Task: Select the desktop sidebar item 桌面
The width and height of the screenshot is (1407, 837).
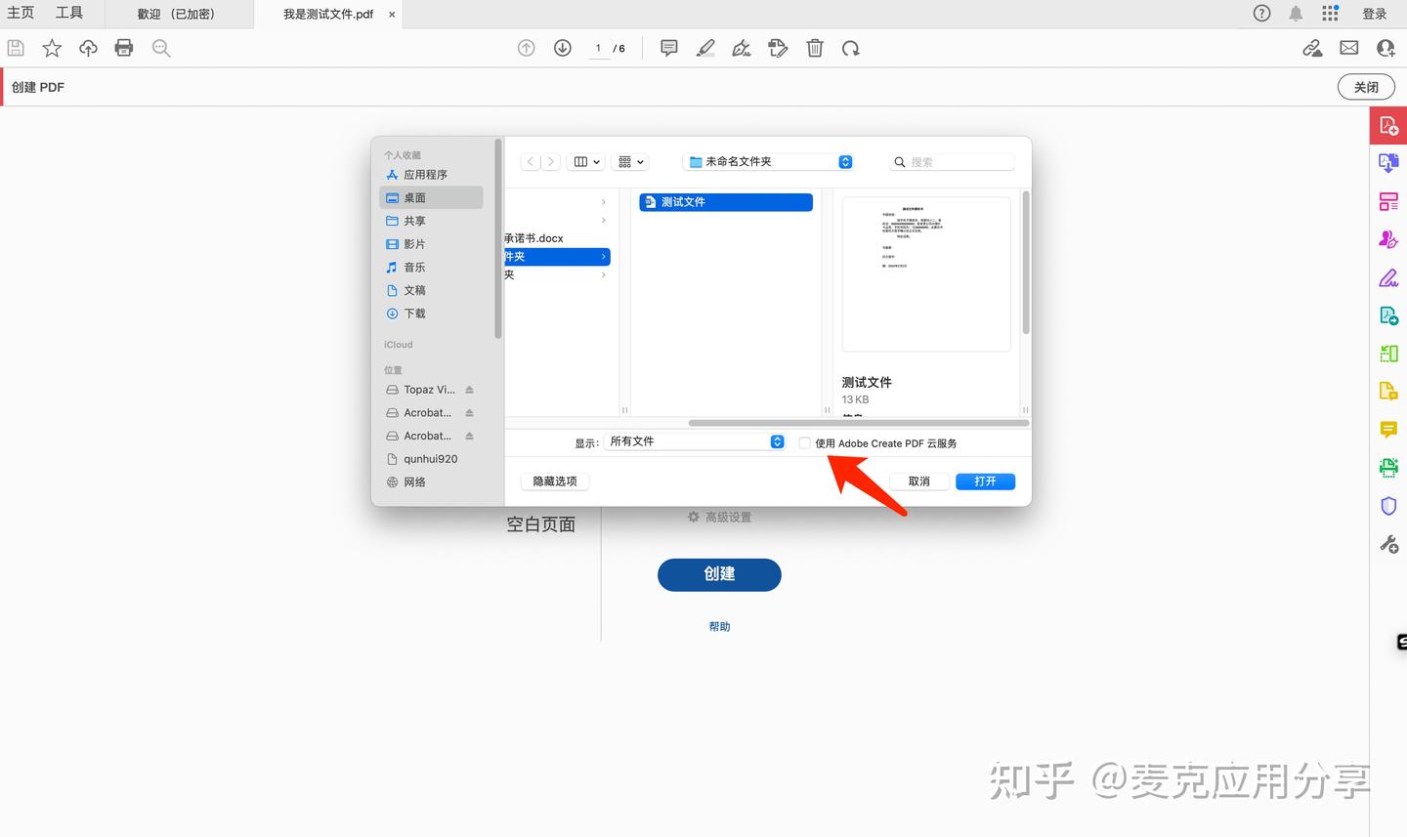Action: [414, 196]
